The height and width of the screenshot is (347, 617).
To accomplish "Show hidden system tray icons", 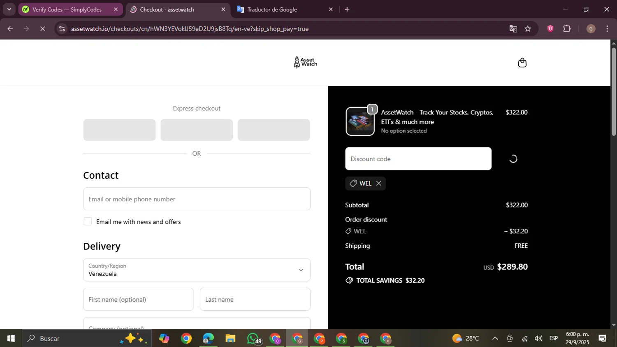I will click(495, 338).
